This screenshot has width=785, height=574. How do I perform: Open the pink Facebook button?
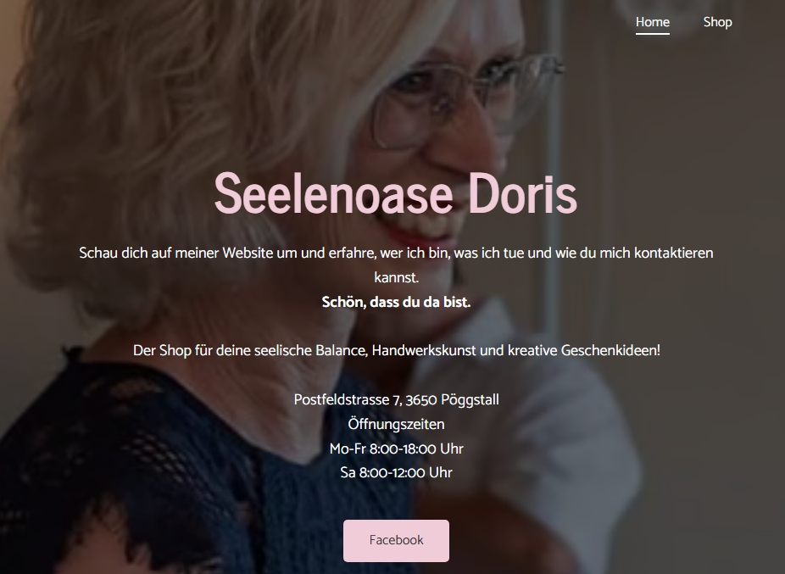396,540
